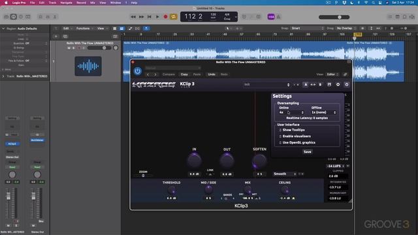Viewport: 418px width, 235px height.
Task: Toggle Enable visualisers checkbox
Action: (x=280, y=136)
